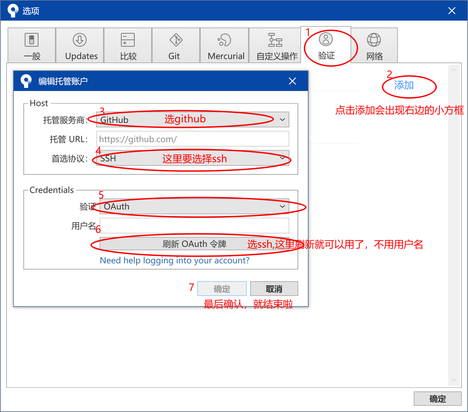Open the Mercurial tab

point(224,45)
